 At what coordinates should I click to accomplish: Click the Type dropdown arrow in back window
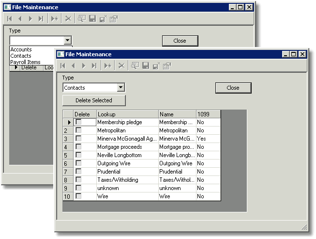pyautogui.click(x=68, y=40)
